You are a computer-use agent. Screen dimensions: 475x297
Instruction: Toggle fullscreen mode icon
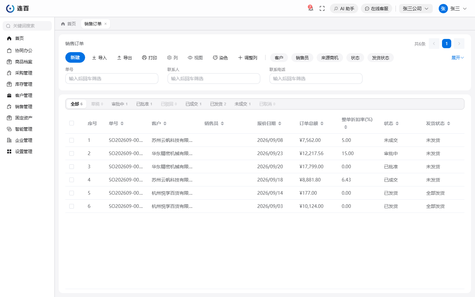pyautogui.click(x=322, y=9)
